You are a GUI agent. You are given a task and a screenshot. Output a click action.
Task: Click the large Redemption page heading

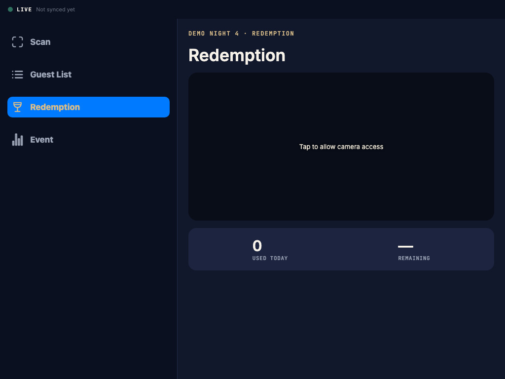[237, 55]
